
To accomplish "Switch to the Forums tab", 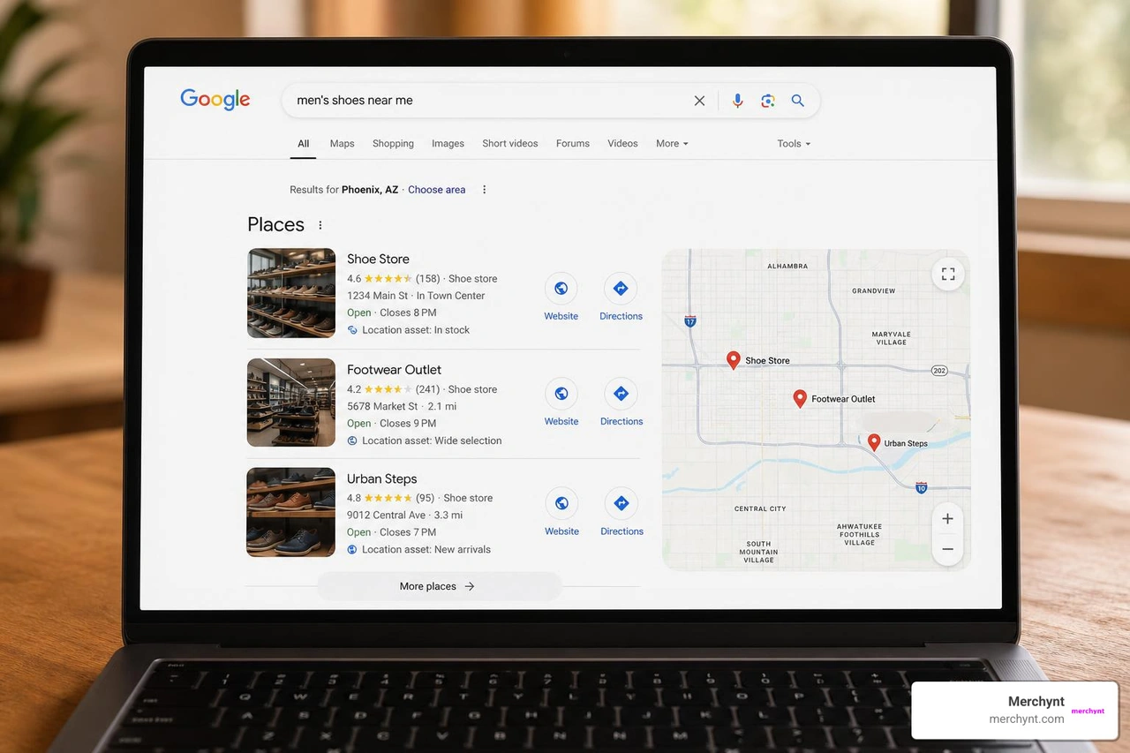I will [x=573, y=143].
